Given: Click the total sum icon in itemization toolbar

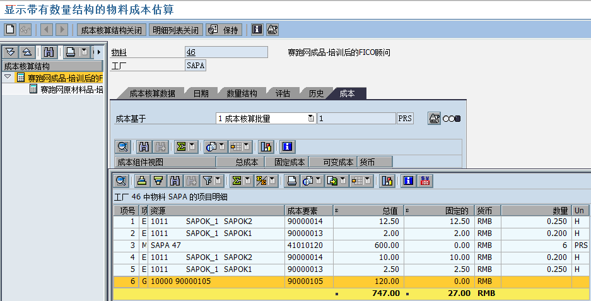Looking at the screenshot, I should click(x=237, y=181).
